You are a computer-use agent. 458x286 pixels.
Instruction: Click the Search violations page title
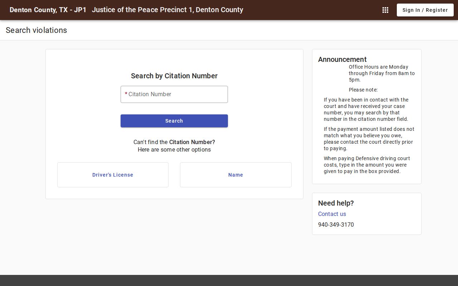[x=36, y=30]
